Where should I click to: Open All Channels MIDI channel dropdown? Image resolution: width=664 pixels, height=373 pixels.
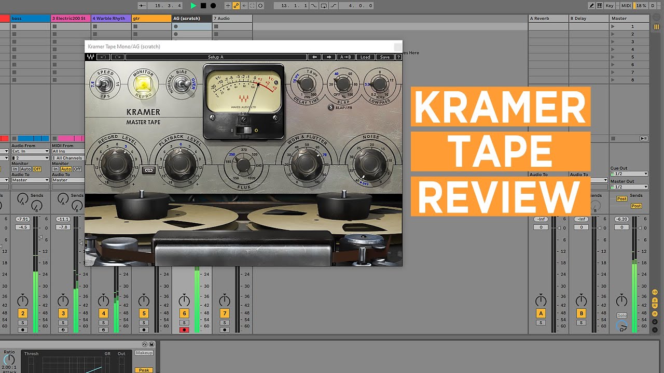(67, 158)
